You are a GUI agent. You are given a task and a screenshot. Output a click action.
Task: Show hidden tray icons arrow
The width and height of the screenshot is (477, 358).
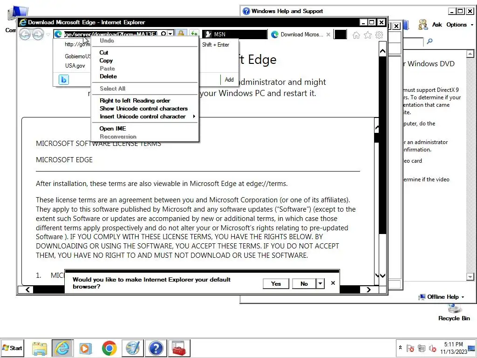[x=400, y=347]
